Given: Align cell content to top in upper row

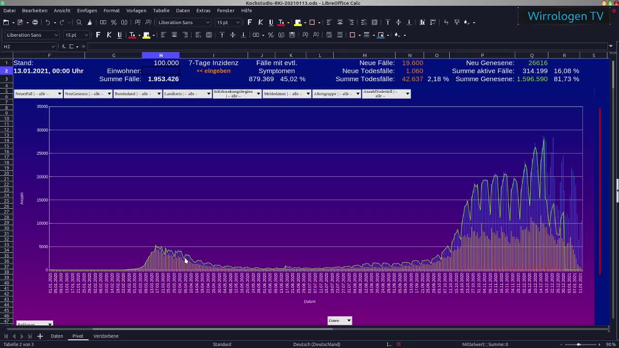Looking at the screenshot, I should [387, 22].
